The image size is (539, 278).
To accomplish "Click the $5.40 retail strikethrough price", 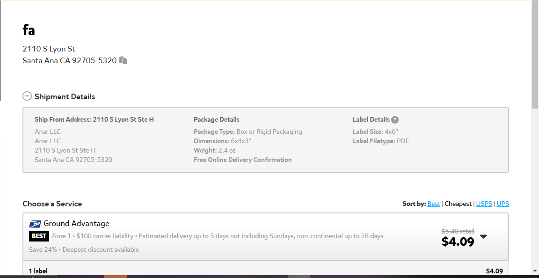I will coord(458,231).
